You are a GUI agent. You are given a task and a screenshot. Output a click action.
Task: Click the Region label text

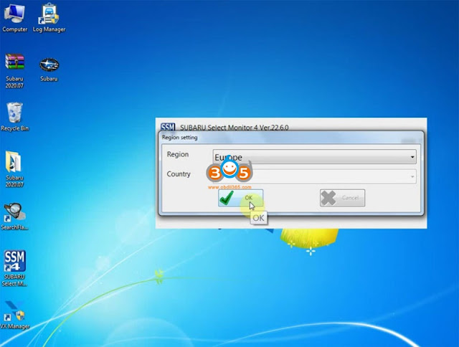[178, 154]
